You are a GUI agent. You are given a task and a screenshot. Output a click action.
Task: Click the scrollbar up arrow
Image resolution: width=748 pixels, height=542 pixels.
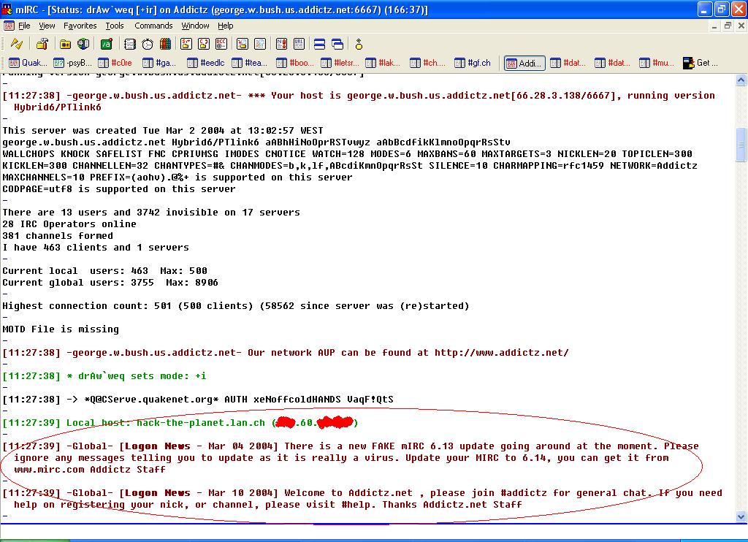pyautogui.click(x=741, y=80)
